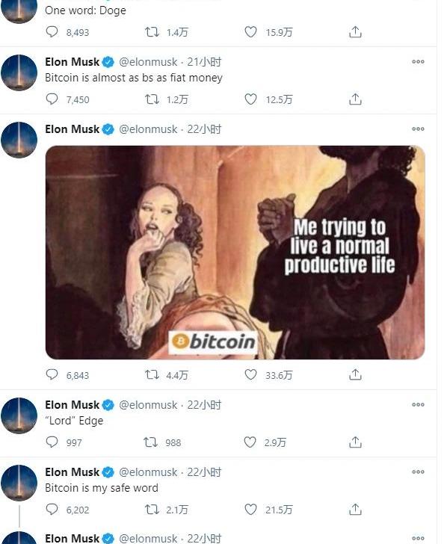Reply to the bitcoin meme tweet
The height and width of the screenshot is (544, 447).
point(52,374)
